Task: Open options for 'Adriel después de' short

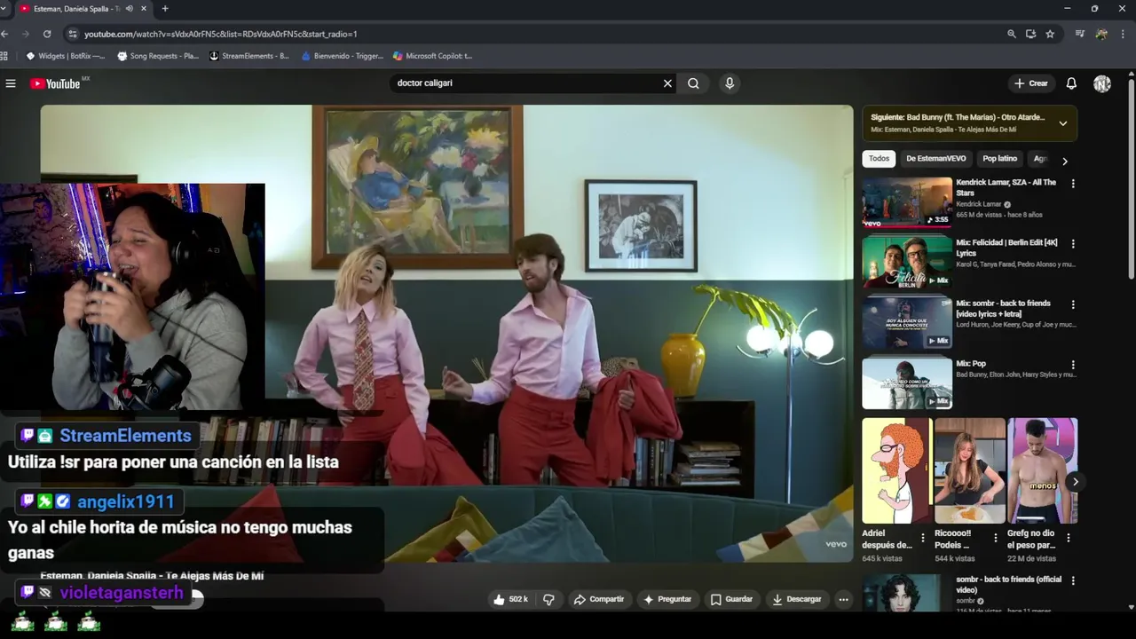Action: click(x=923, y=538)
